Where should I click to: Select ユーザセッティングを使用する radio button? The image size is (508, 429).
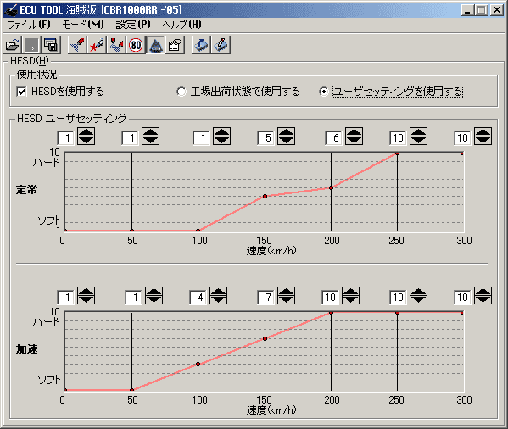pyautogui.click(x=323, y=92)
